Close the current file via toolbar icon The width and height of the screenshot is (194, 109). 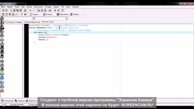(21, 10)
